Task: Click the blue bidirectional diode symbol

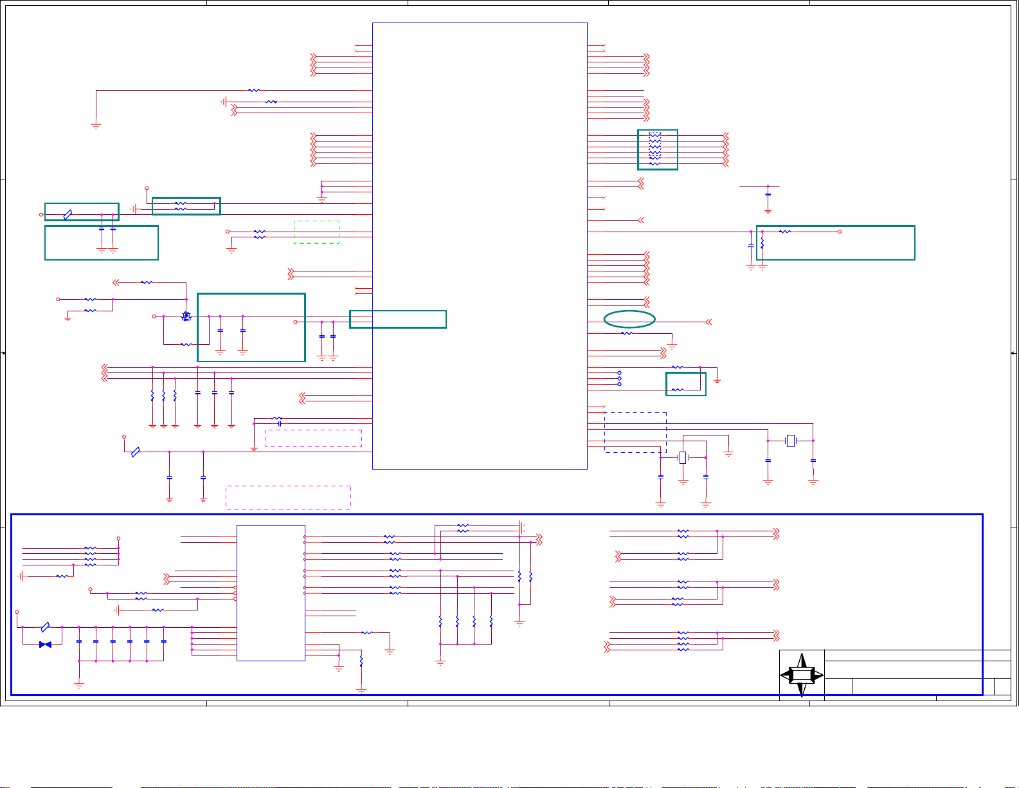Action: click(x=45, y=644)
